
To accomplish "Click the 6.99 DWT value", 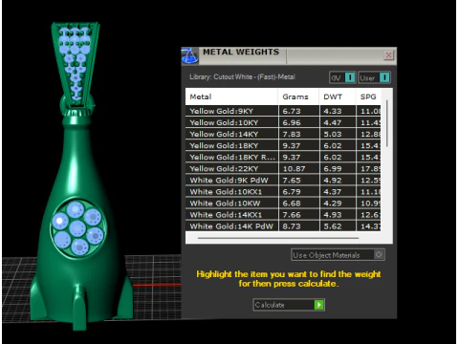I will point(333,169).
